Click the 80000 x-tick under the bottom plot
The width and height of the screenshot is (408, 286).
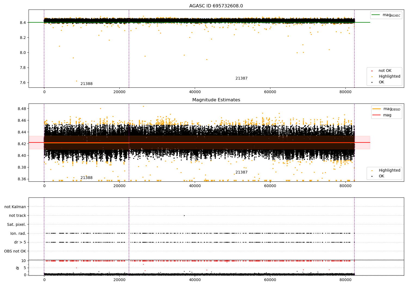click(x=345, y=280)
